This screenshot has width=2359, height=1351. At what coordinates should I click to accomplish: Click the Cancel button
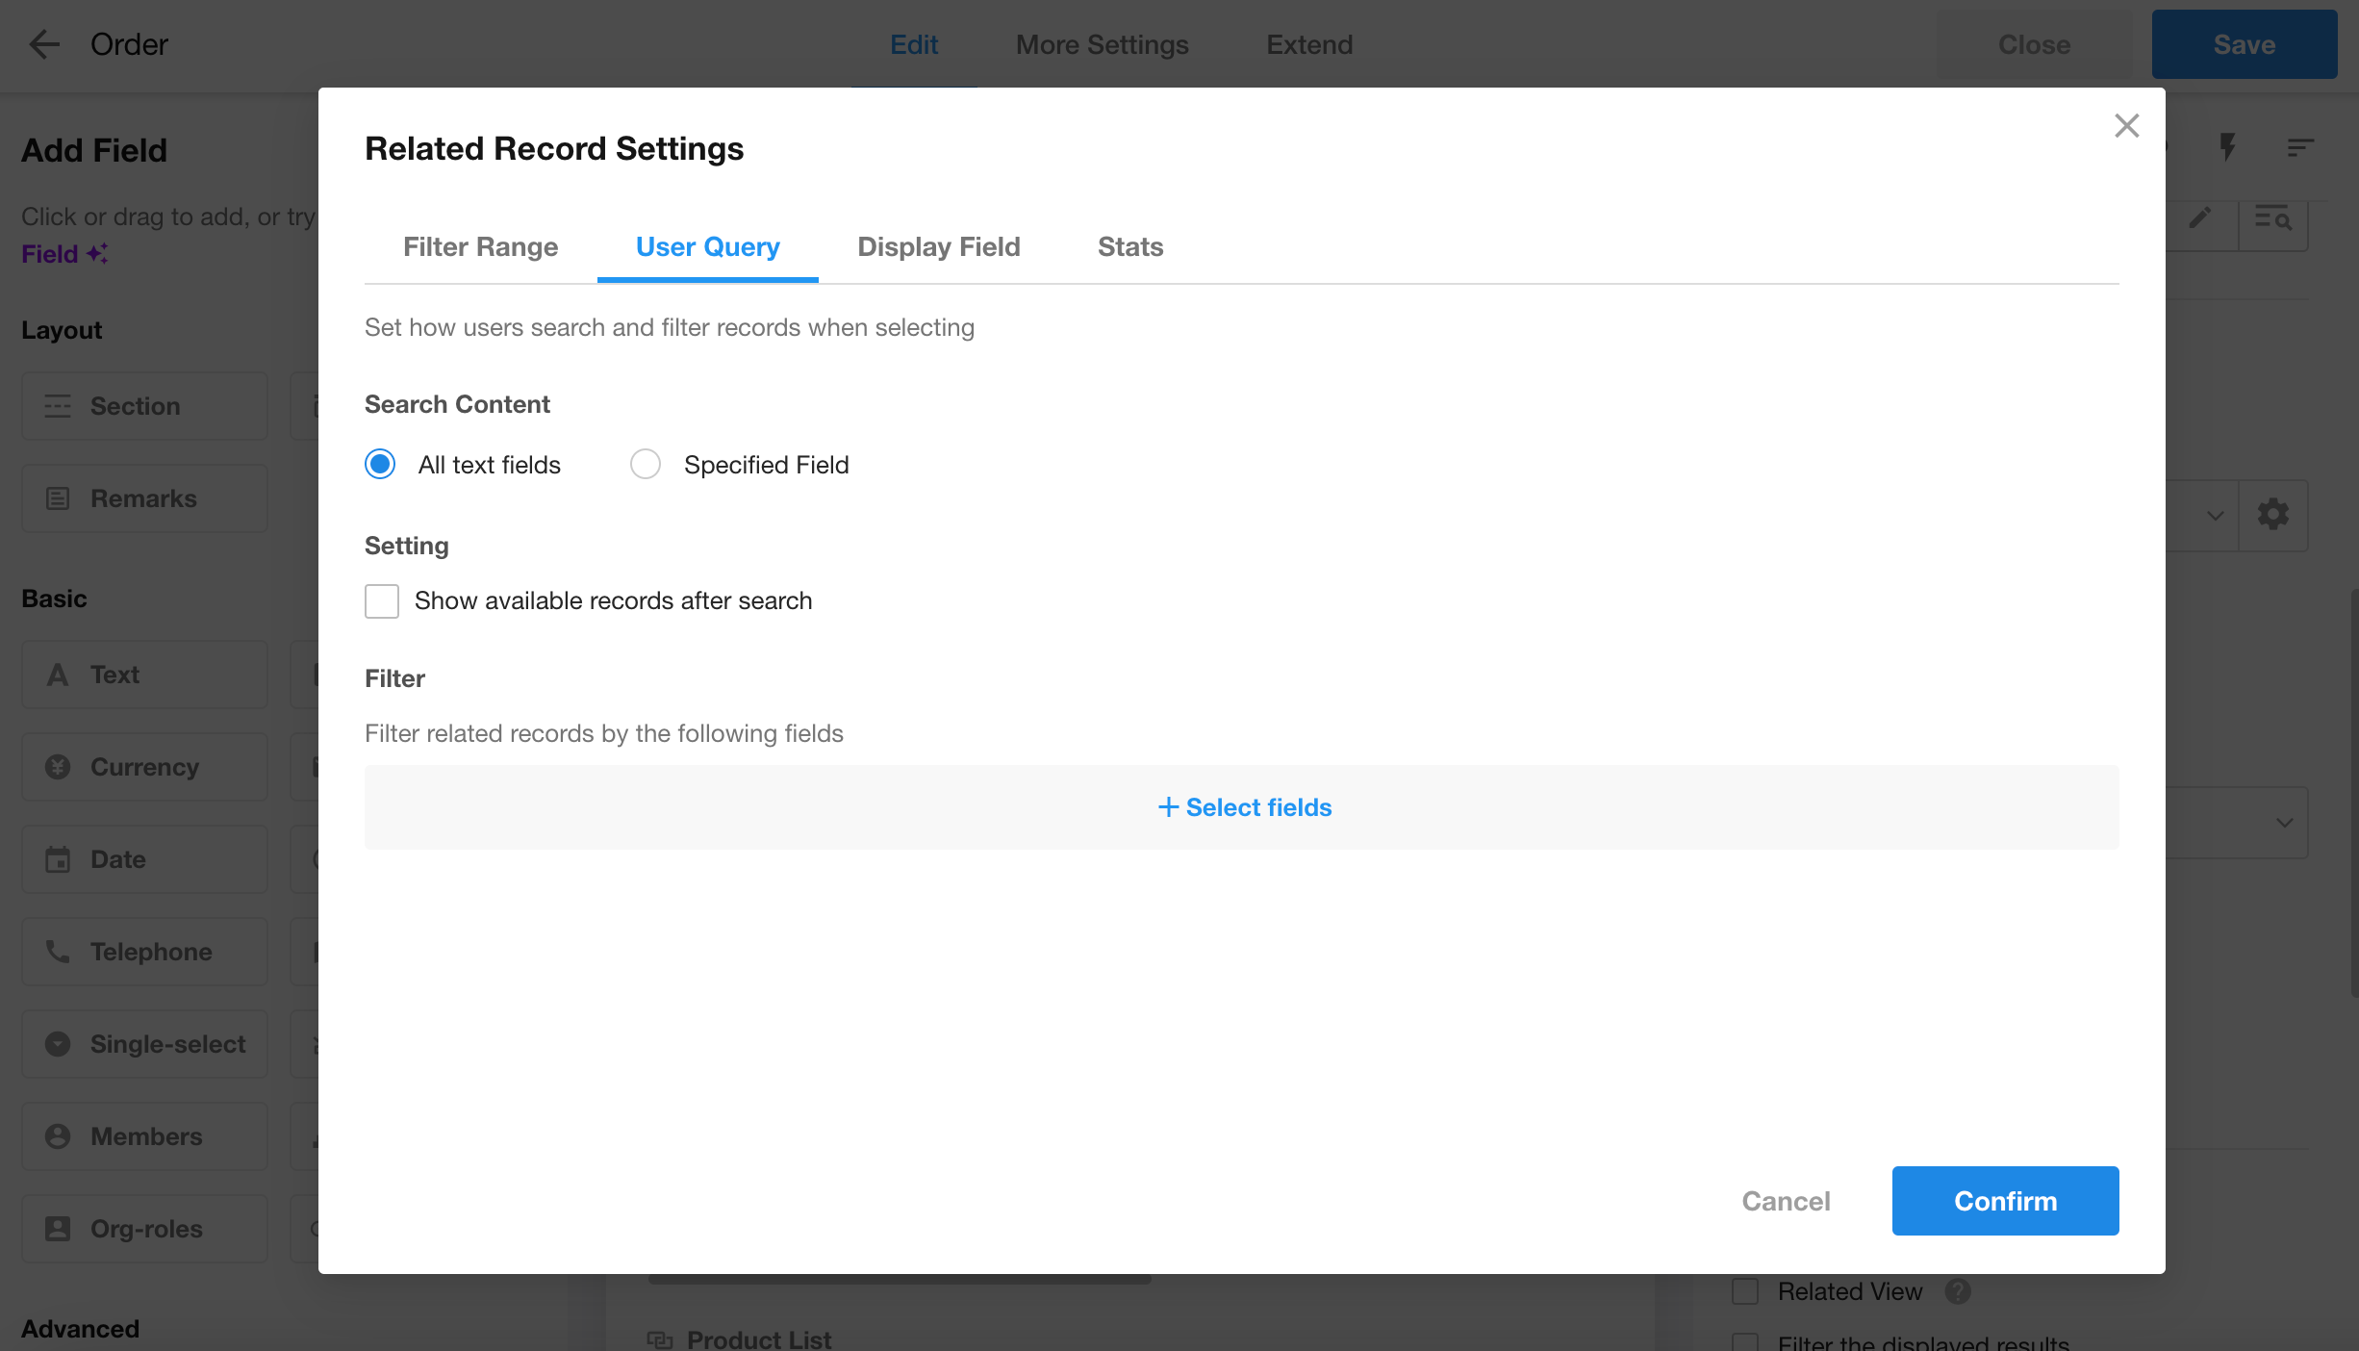tap(1786, 1201)
